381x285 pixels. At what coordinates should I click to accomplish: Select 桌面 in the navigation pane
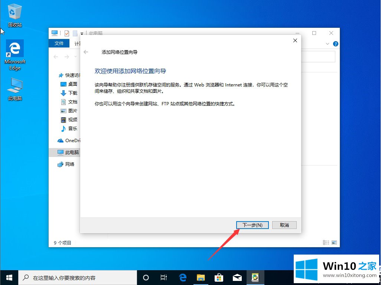click(72, 84)
